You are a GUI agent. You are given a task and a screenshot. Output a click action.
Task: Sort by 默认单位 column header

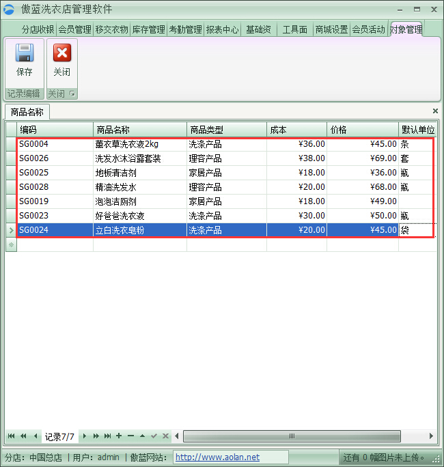coord(418,130)
